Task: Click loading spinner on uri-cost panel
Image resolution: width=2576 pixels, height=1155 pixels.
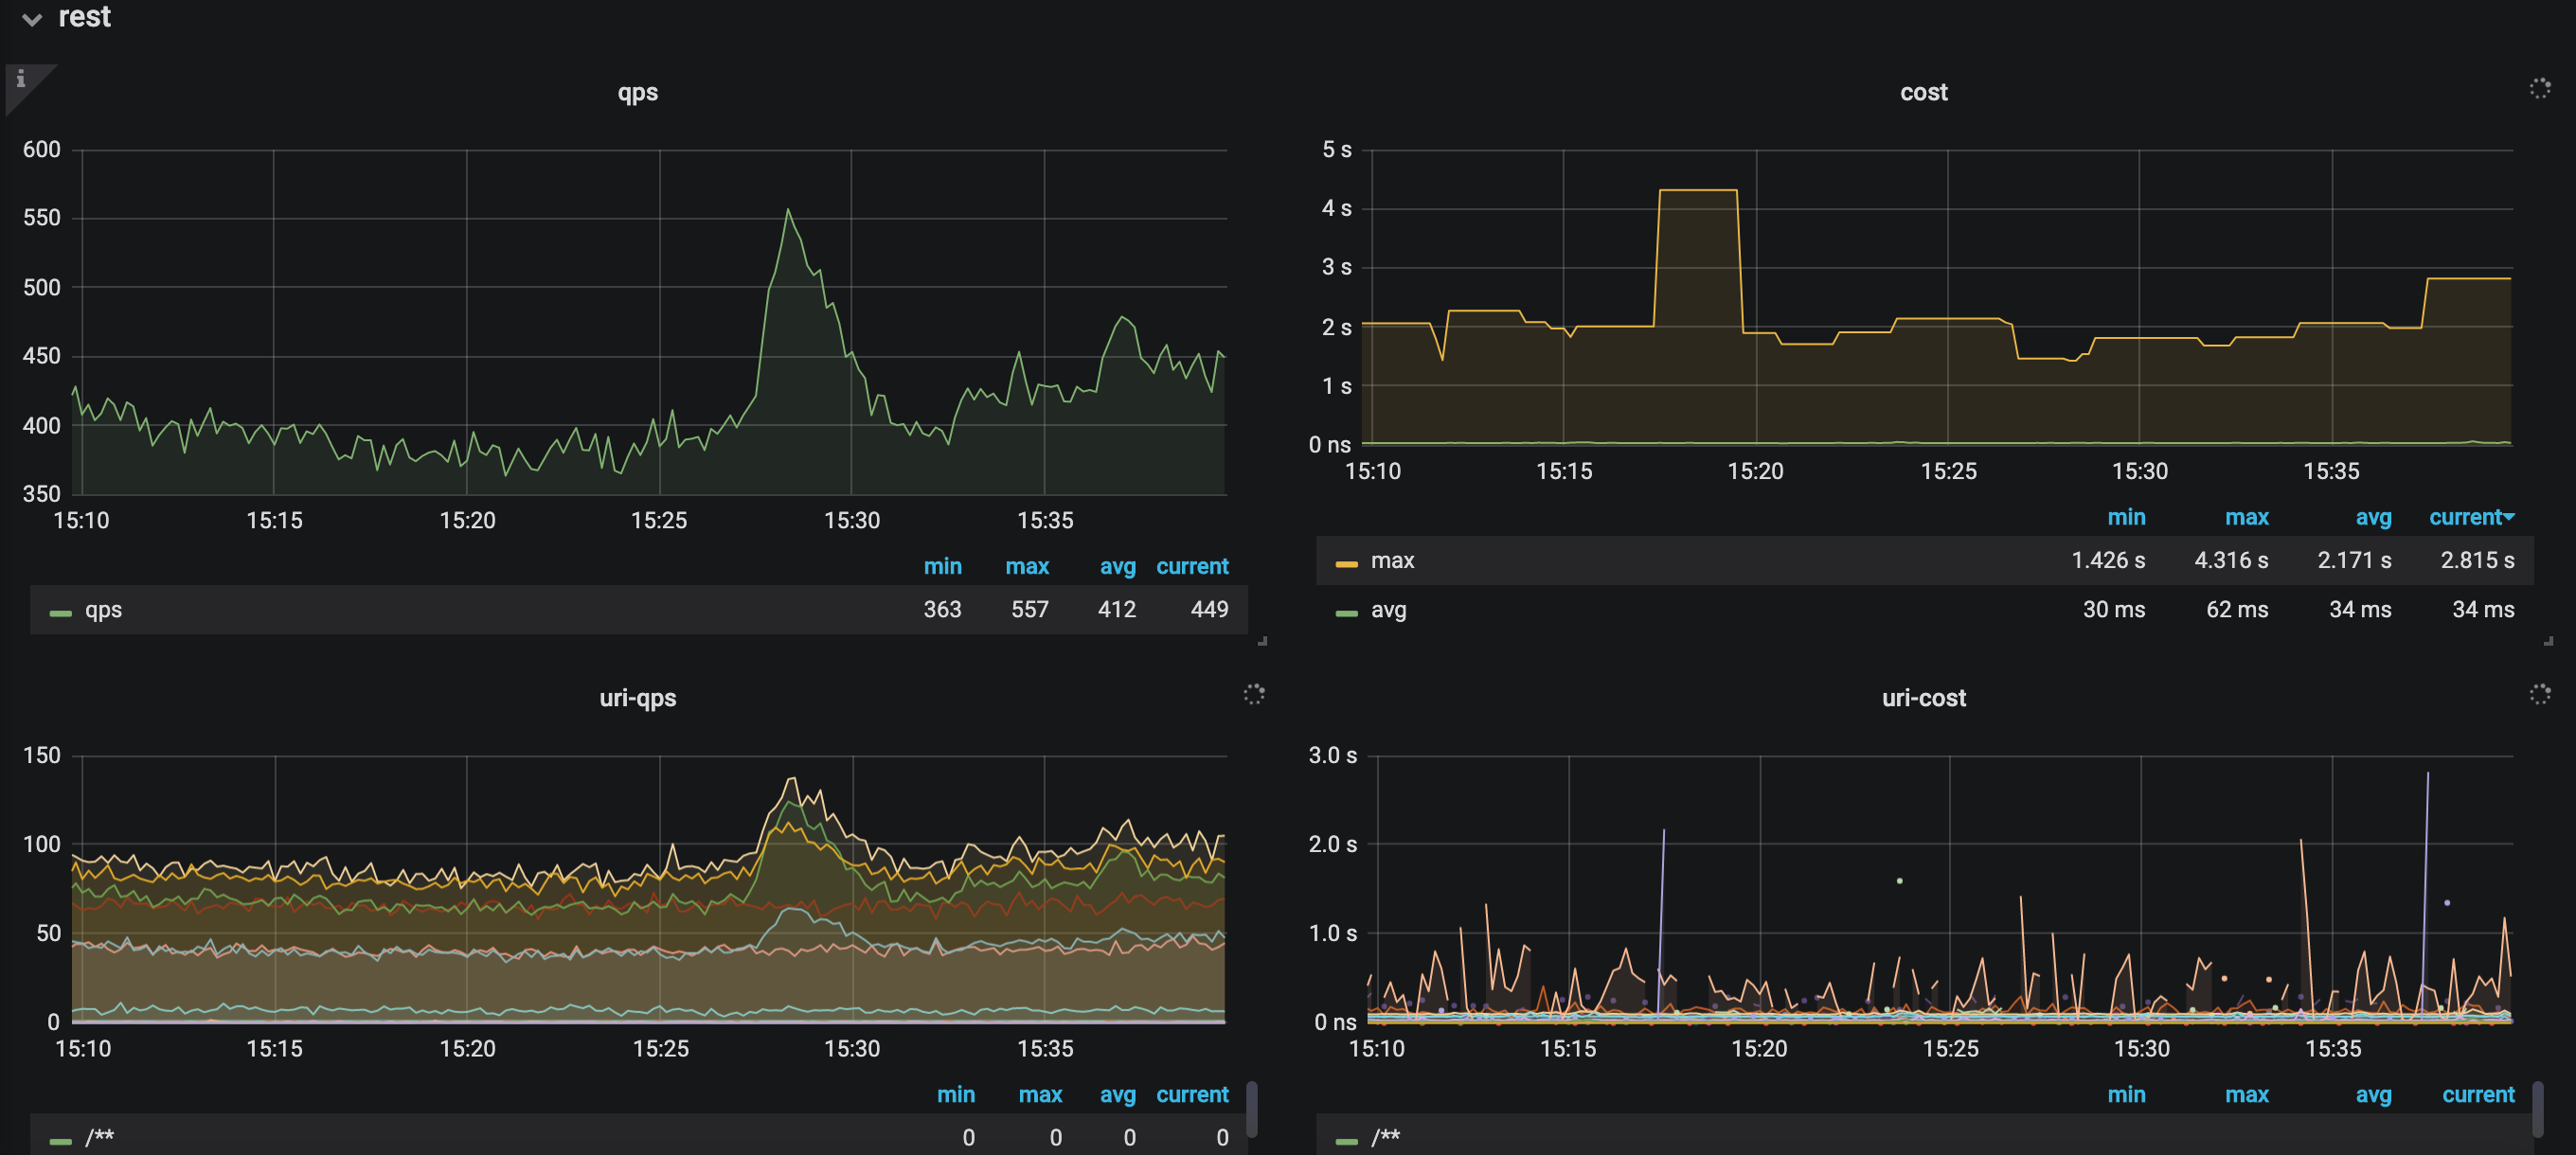Action: click(2539, 694)
